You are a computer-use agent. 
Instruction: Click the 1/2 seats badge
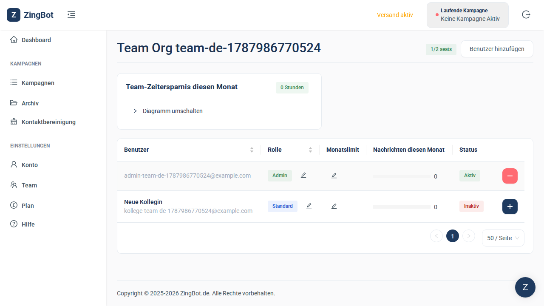[x=441, y=49]
